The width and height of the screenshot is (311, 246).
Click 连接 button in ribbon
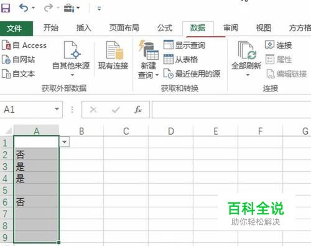coord(279,45)
